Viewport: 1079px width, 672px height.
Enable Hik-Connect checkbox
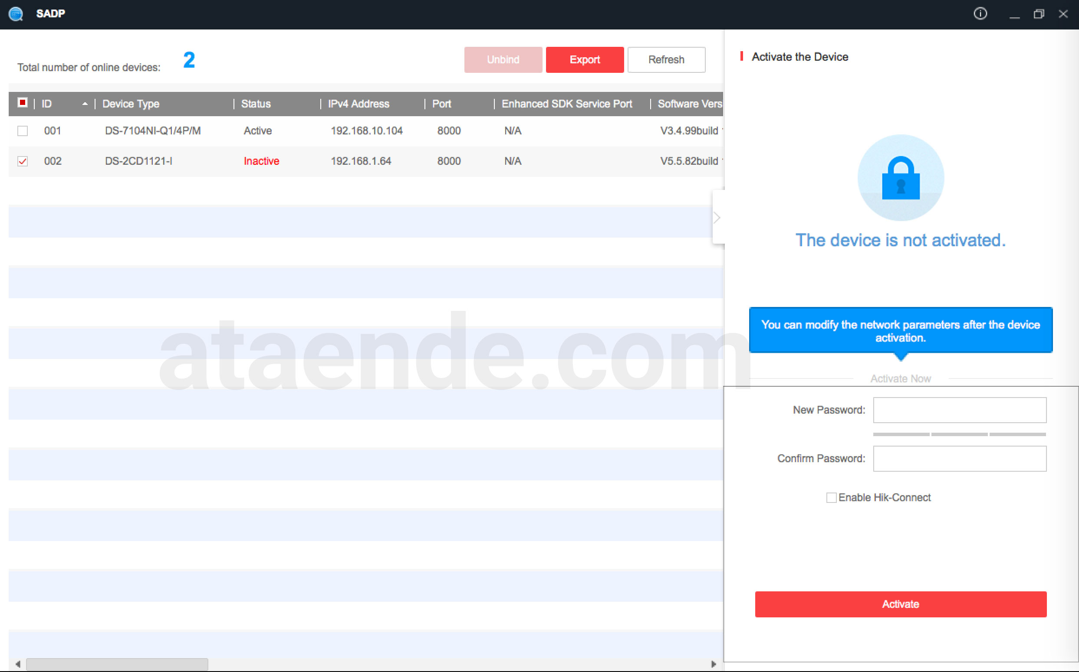[x=831, y=497]
